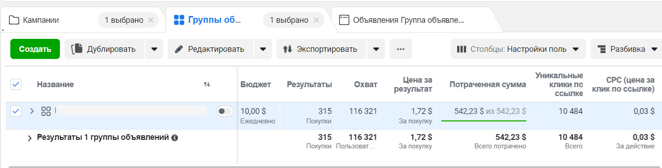Open the Экспортировать dropdown arrow

click(x=376, y=49)
